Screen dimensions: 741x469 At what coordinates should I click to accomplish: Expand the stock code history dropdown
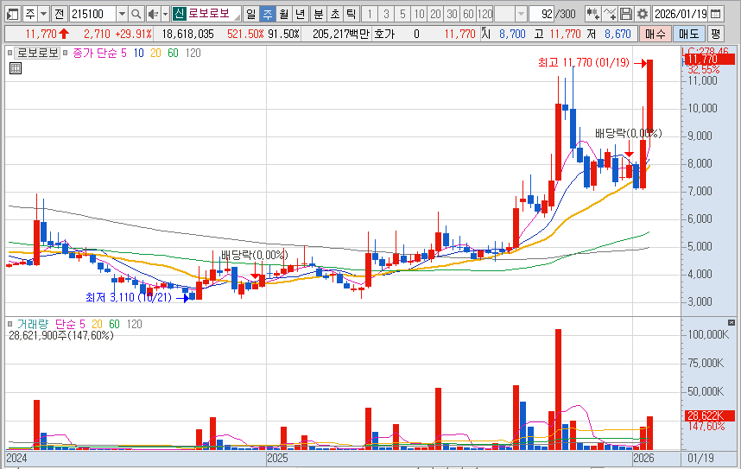[x=122, y=14]
